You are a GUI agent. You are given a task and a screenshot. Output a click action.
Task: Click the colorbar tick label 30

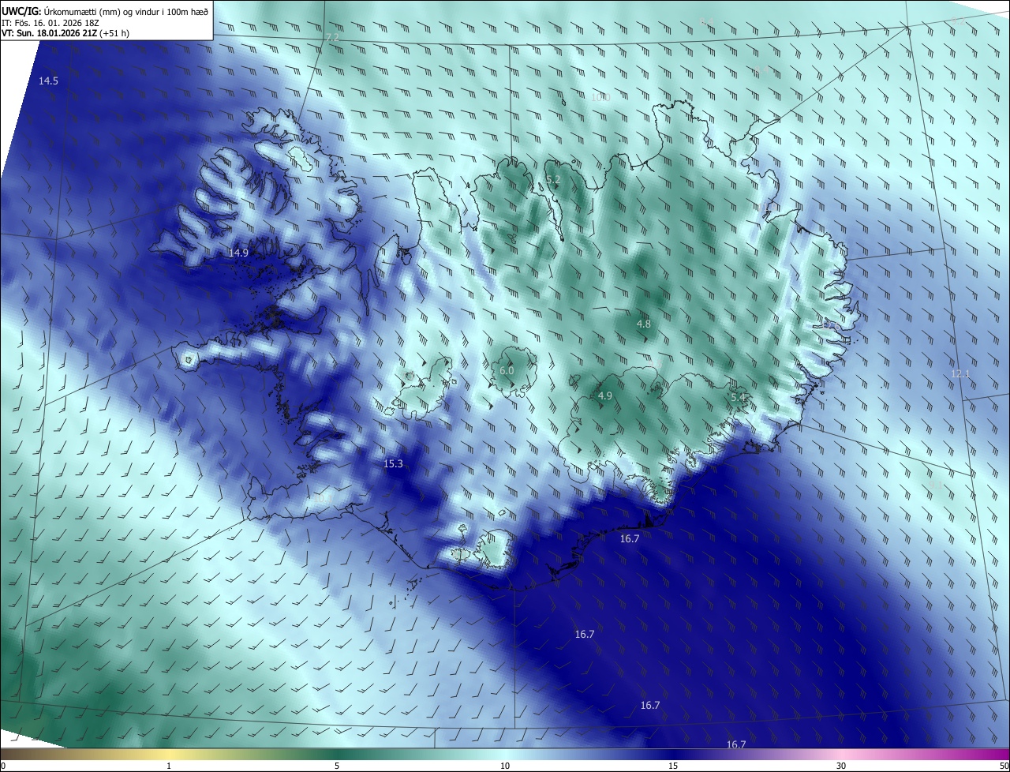coord(841,766)
